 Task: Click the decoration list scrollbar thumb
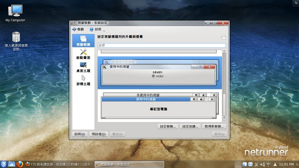point(224,105)
